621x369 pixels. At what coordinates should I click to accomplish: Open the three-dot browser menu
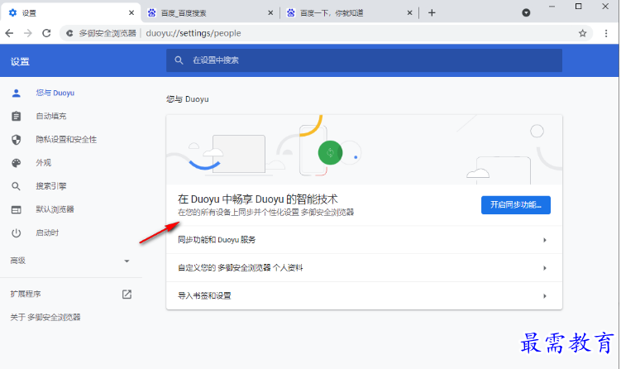tap(606, 33)
